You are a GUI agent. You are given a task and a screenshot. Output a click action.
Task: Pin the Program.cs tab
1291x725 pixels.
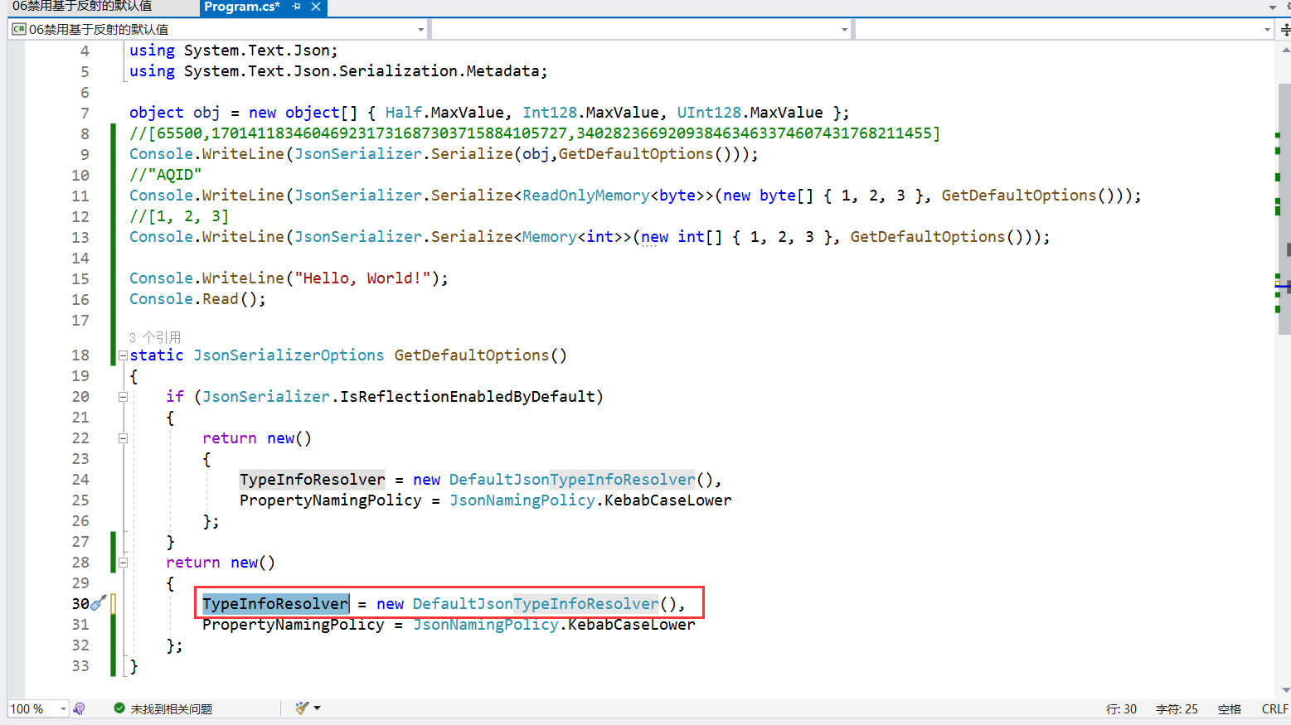point(296,7)
